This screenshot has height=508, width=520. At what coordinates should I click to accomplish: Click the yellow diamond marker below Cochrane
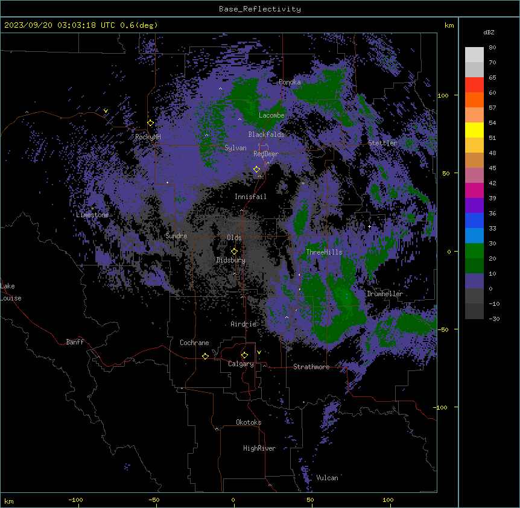[x=205, y=356]
